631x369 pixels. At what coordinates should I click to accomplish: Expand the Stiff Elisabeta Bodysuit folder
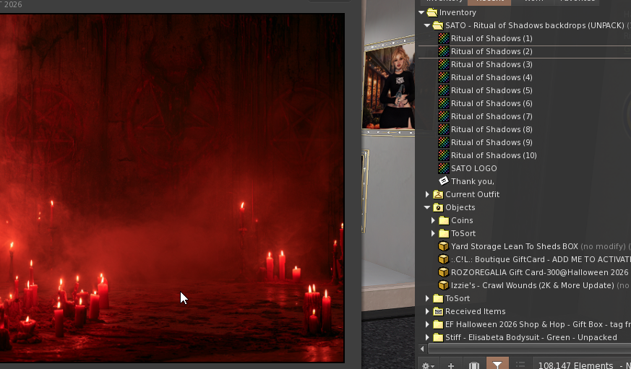427,338
